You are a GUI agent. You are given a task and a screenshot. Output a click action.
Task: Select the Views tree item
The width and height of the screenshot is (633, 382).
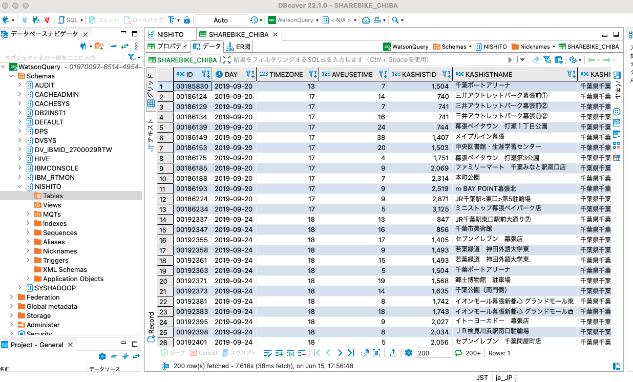point(52,205)
